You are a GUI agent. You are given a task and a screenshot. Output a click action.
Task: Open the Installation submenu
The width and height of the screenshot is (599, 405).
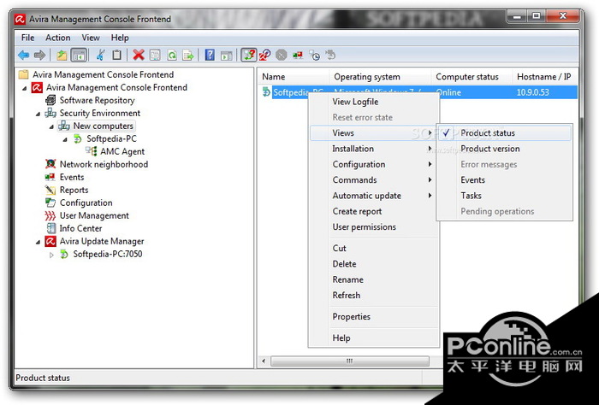click(x=374, y=149)
